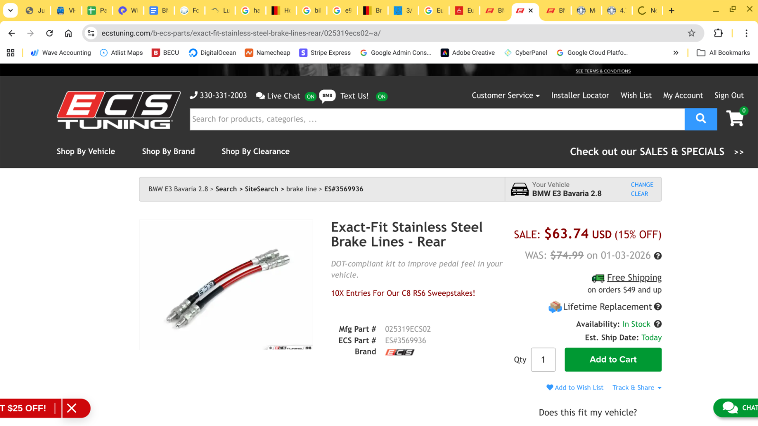Click the green Add to Cart button

613,360
